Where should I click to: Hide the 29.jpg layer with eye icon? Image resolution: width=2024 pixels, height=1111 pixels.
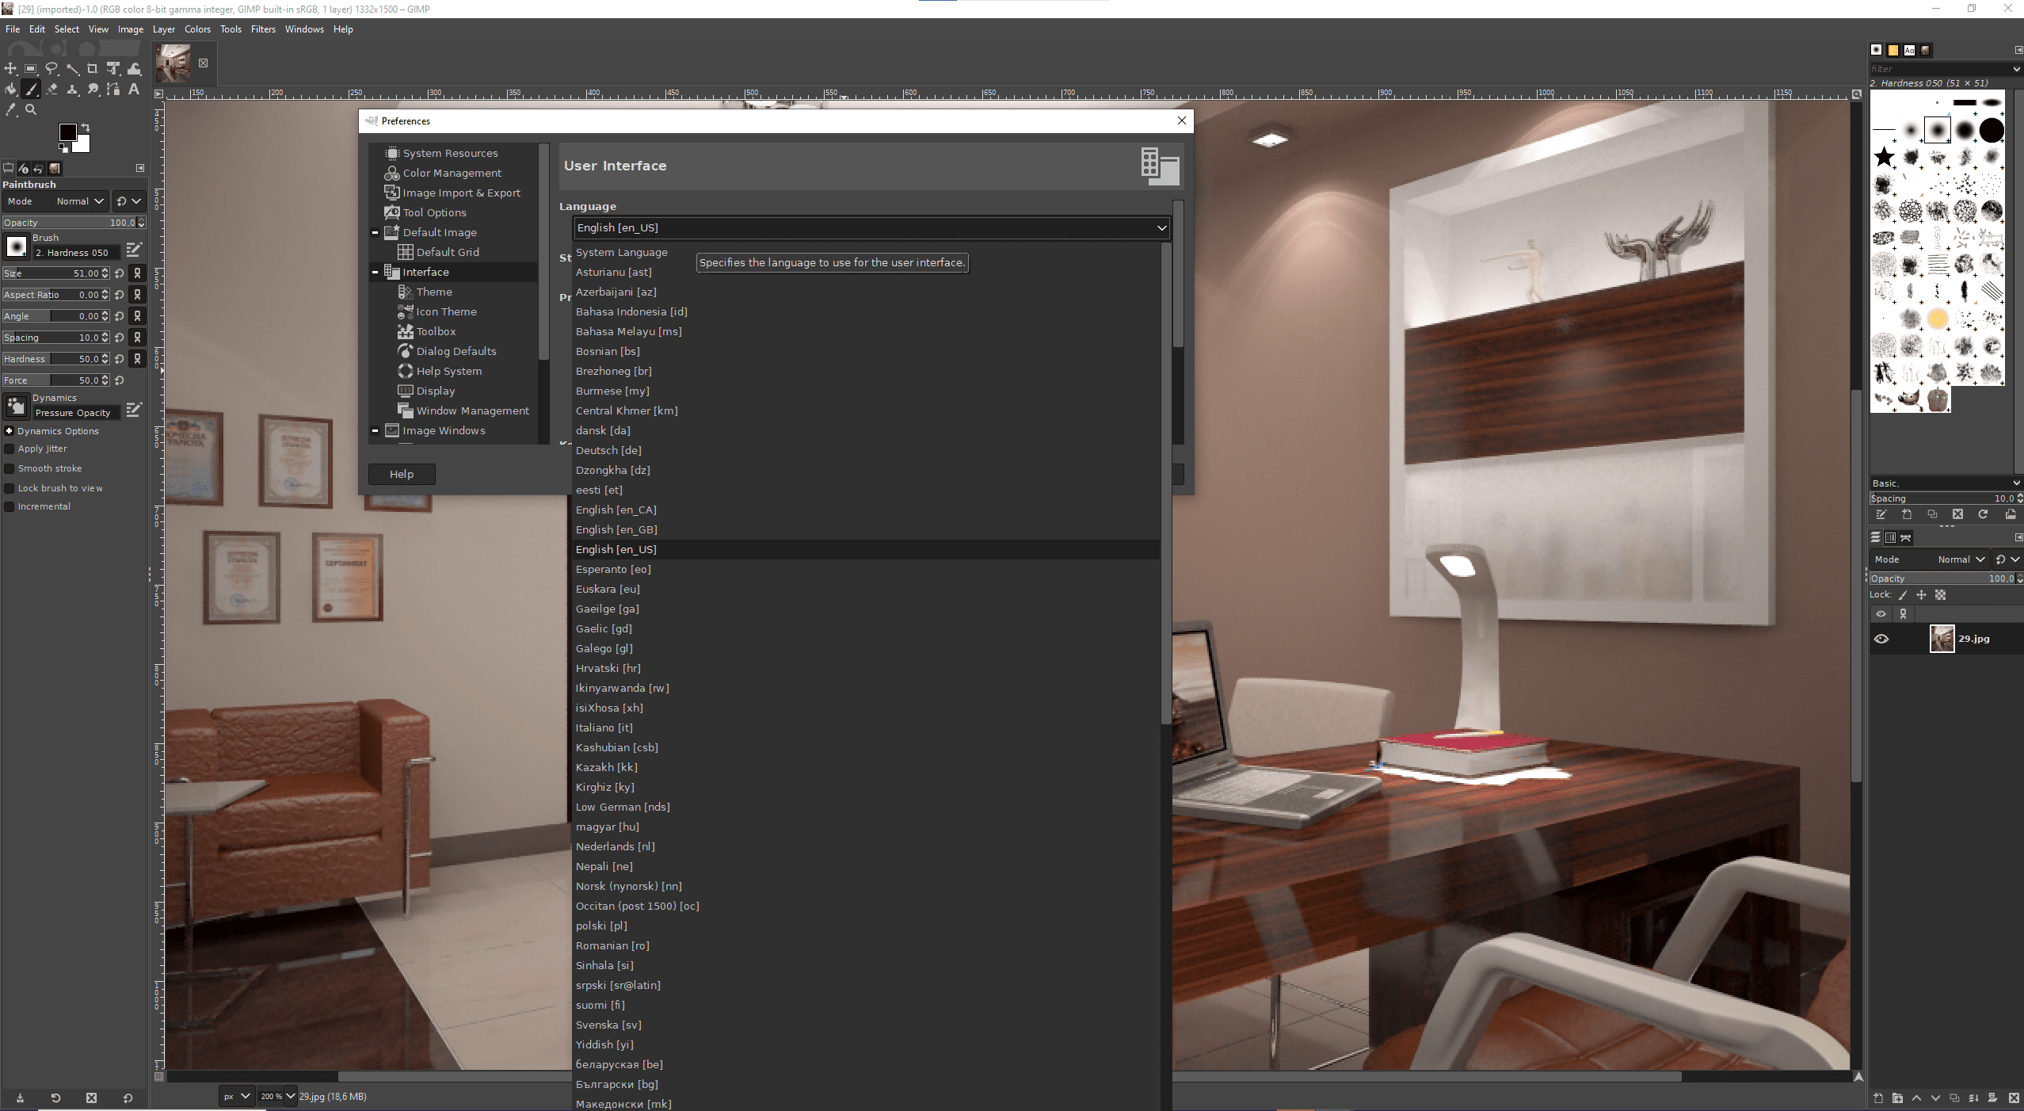tap(1881, 639)
